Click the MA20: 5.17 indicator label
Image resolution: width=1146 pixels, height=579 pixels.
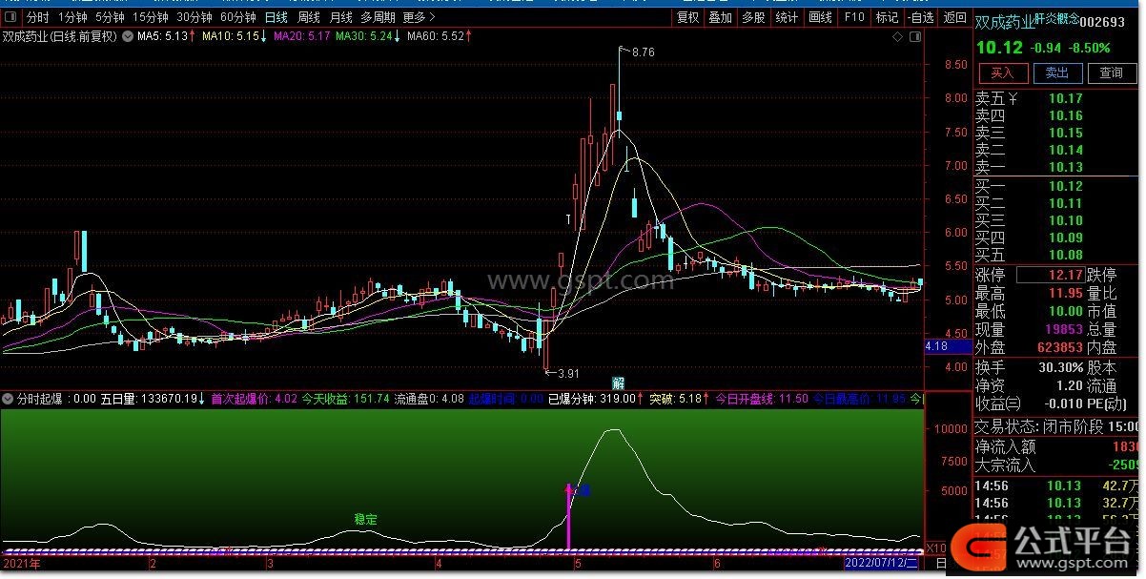click(302, 36)
